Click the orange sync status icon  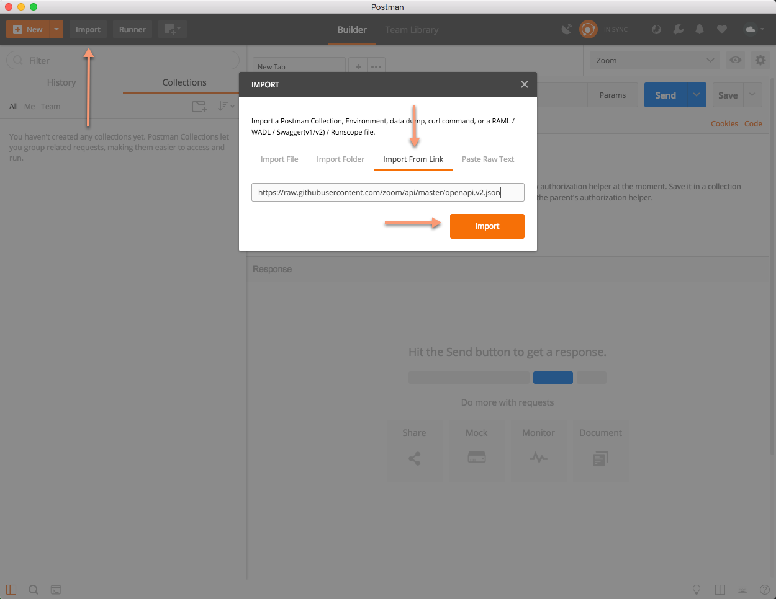click(588, 29)
